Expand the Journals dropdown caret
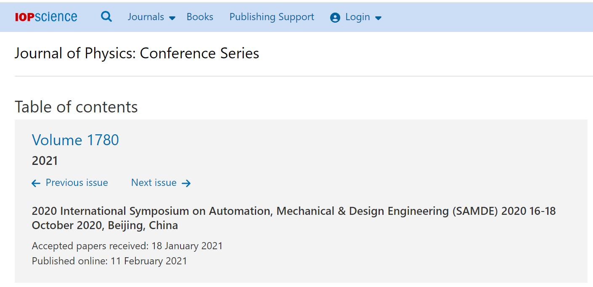This screenshot has width=593, height=287. click(x=172, y=18)
